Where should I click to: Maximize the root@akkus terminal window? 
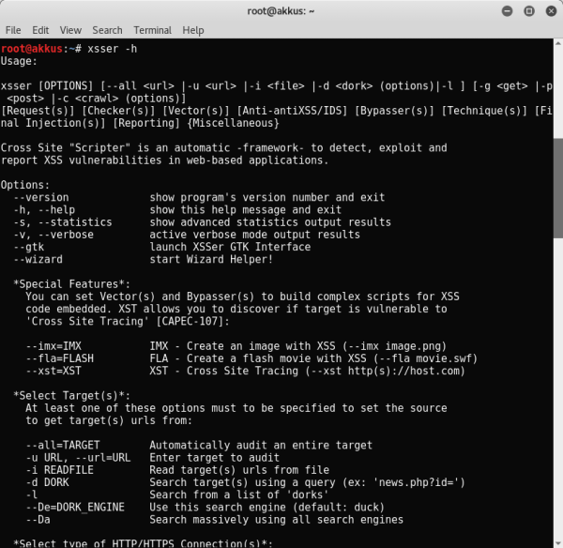tap(529, 11)
